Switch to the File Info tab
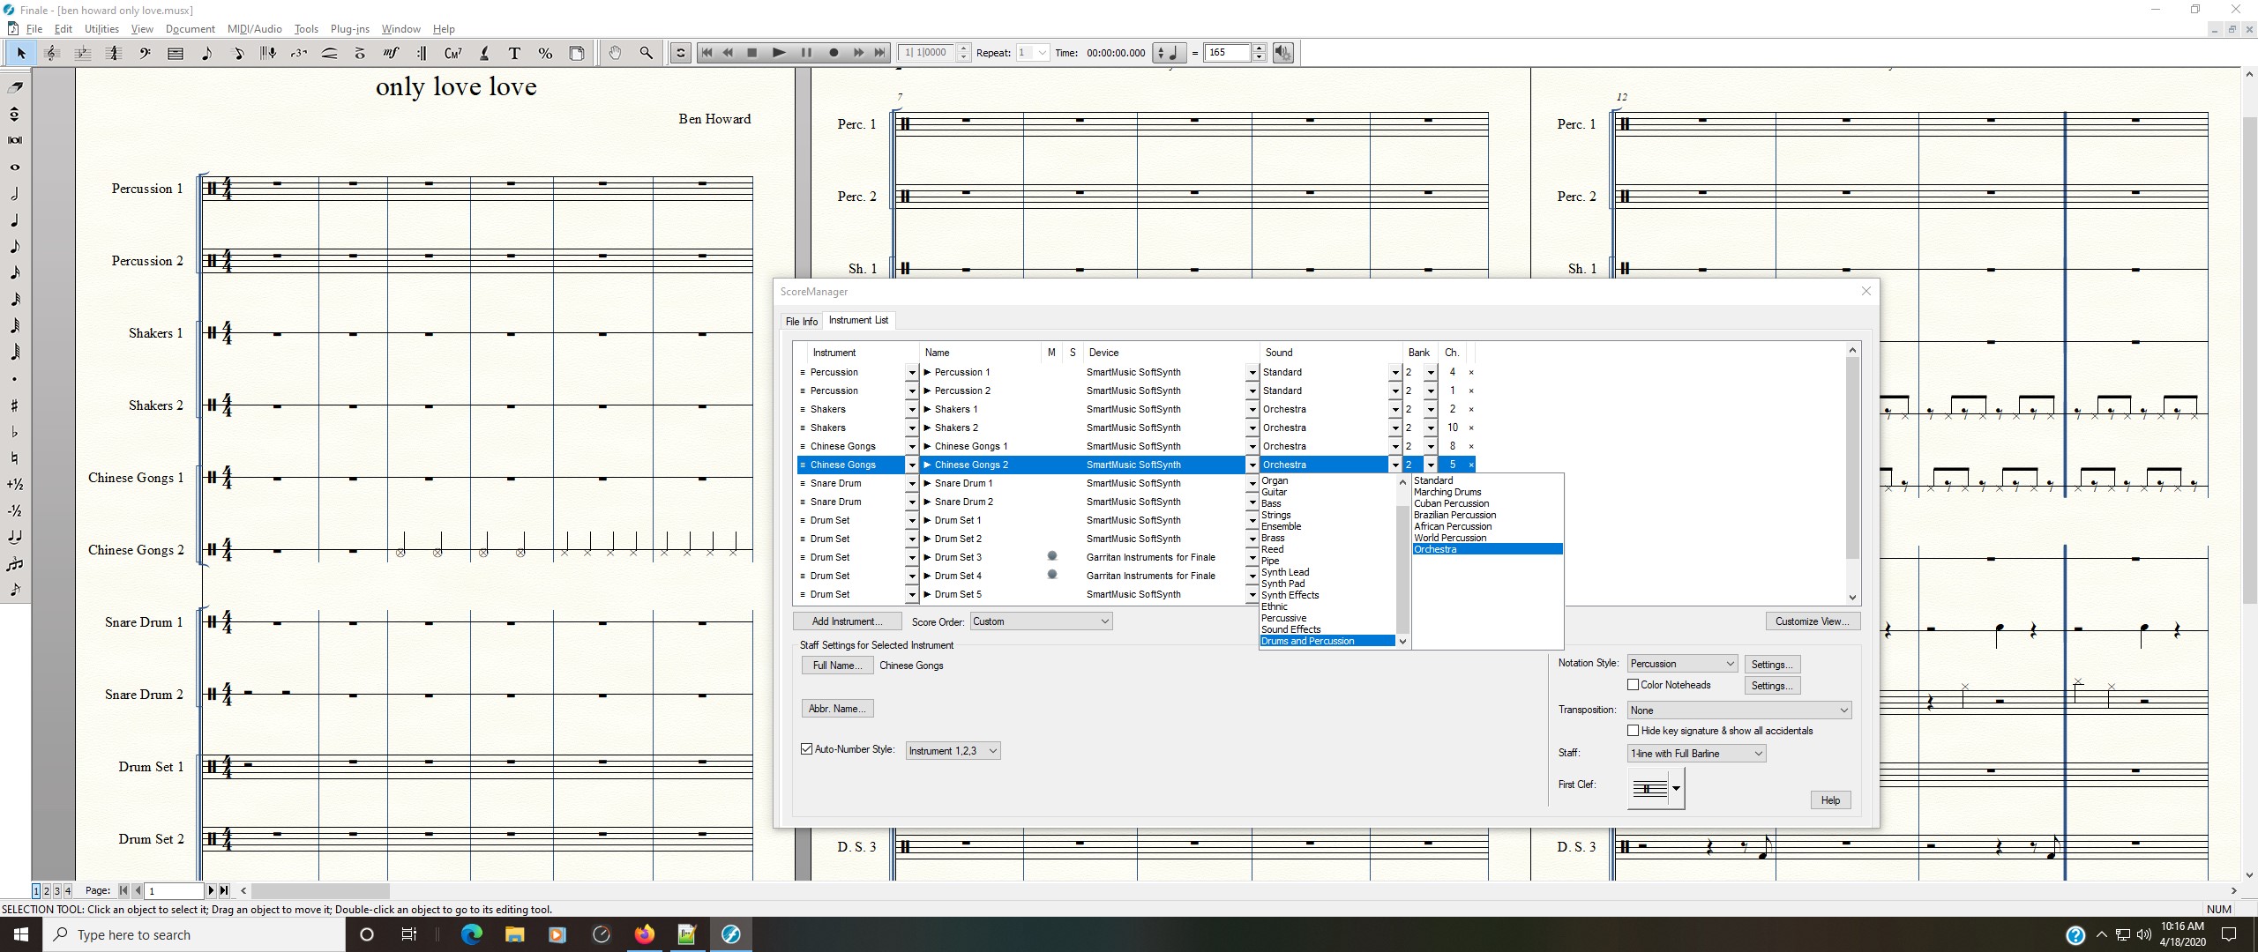This screenshot has width=2258, height=952. (x=801, y=322)
